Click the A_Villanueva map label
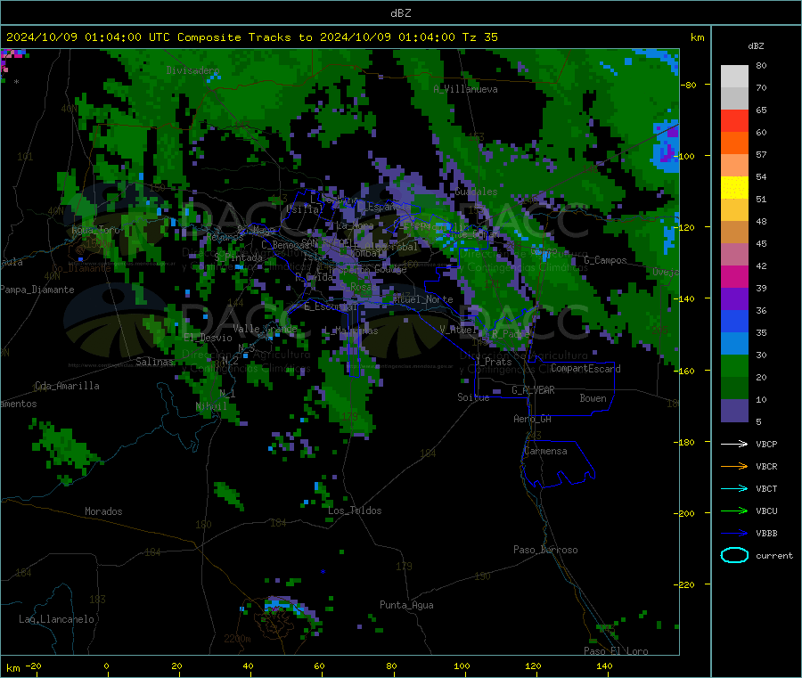Screen dimensions: 802x678 [x=465, y=89]
